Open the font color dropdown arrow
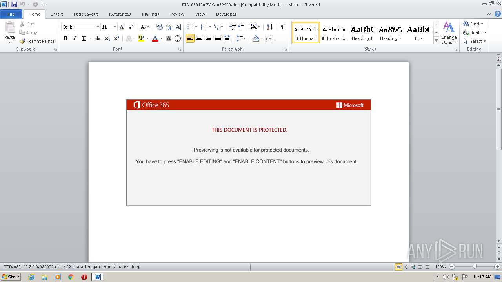This screenshot has width=502, height=282. (161, 38)
